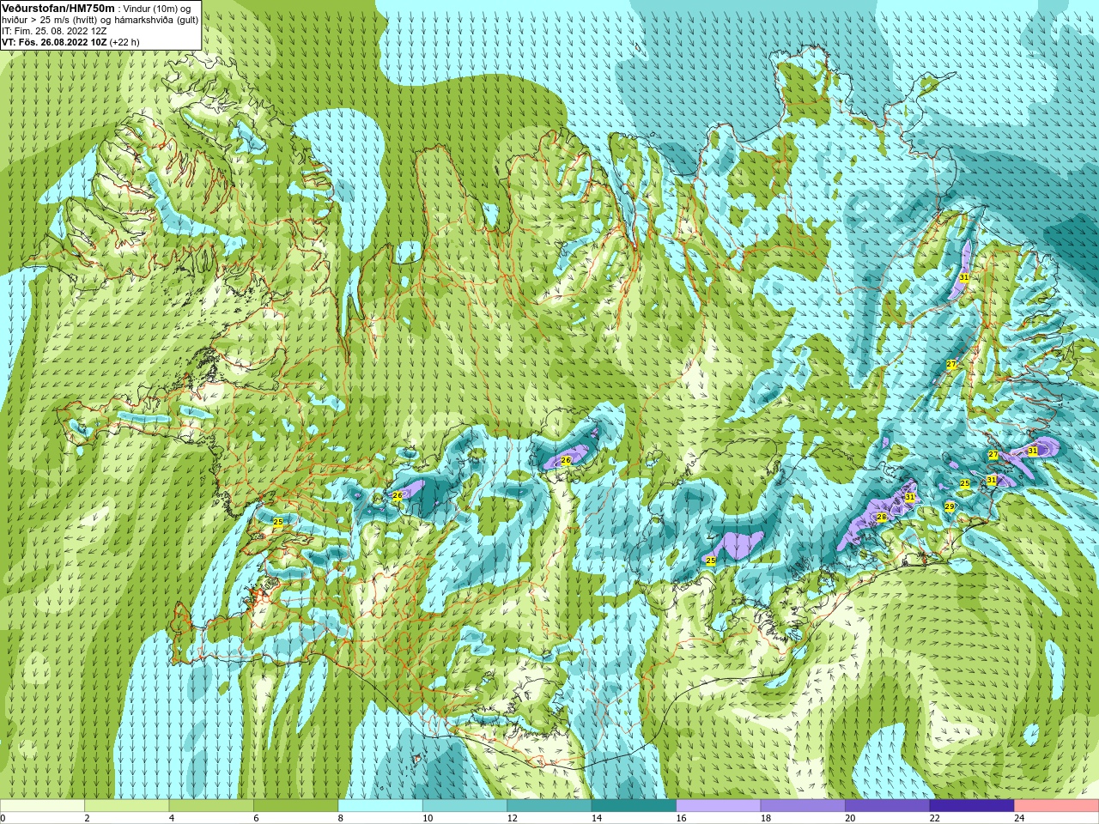The image size is (1099, 824).
Task: Click the '6' tick label on scale
Action: click(x=256, y=818)
